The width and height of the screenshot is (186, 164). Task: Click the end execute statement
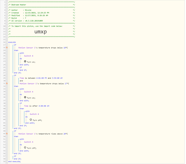pos(14,162)
